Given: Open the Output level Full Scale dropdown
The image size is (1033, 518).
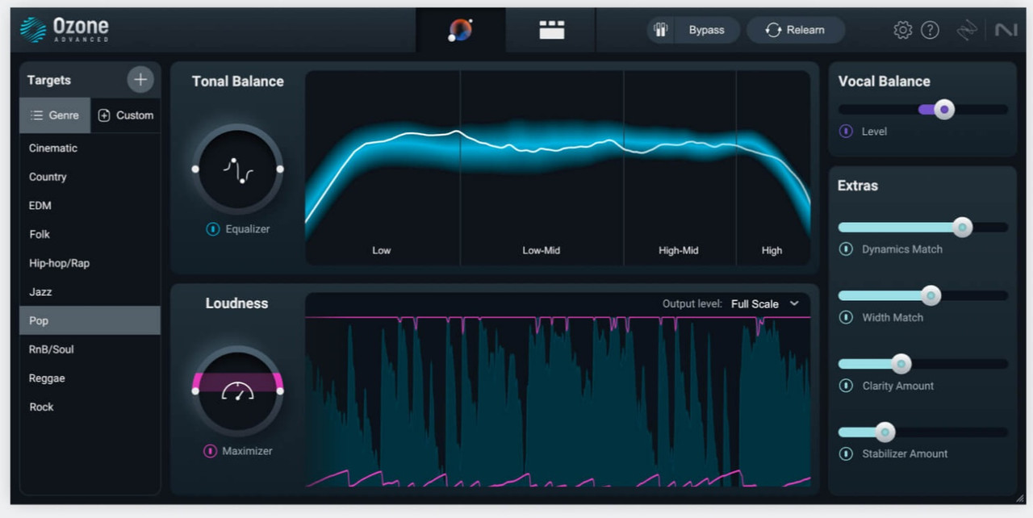Looking at the screenshot, I should (765, 303).
